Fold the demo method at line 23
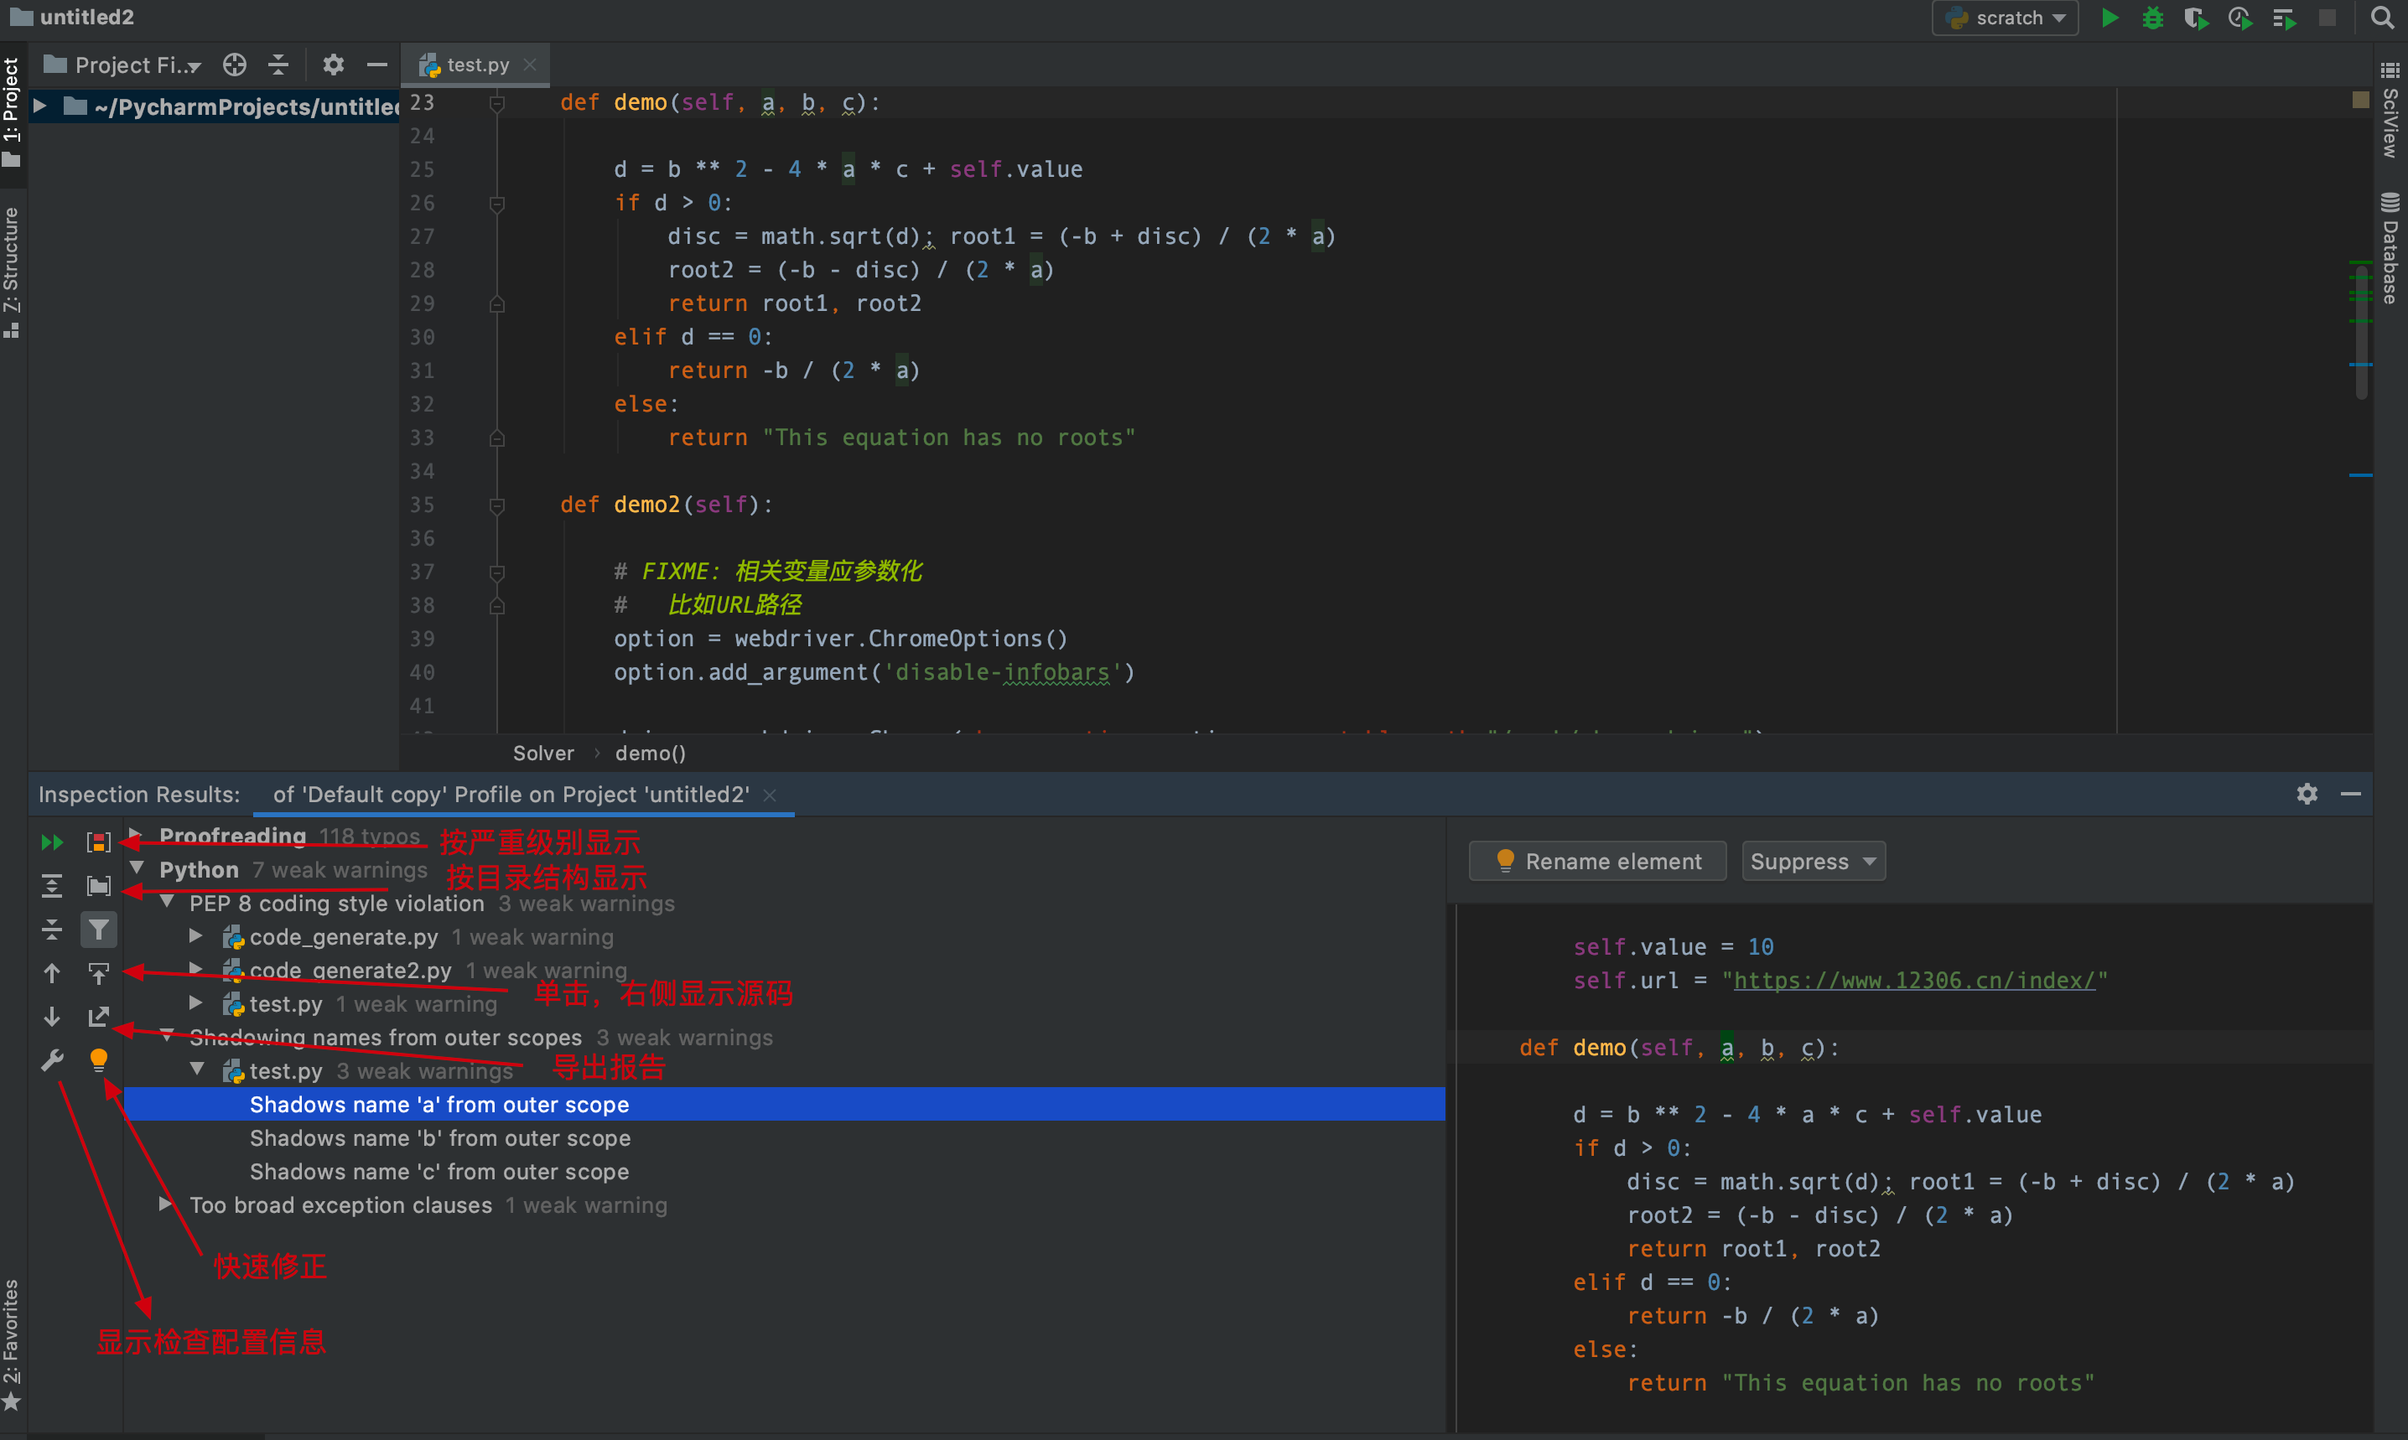This screenshot has height=1440, width=2408. click(497, 103)
